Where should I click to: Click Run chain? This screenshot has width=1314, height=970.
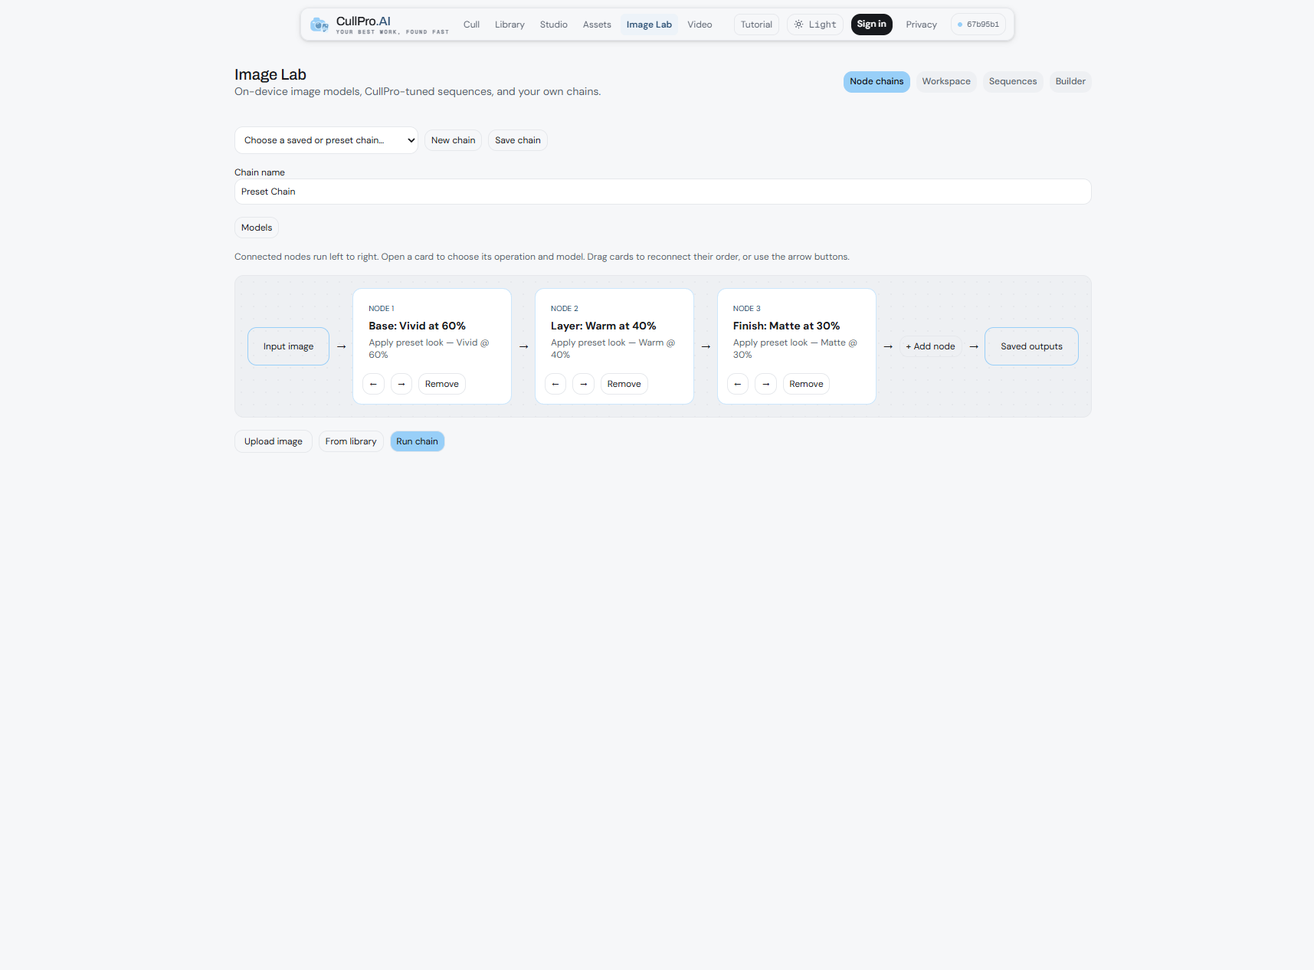click(x=418, y=441)
